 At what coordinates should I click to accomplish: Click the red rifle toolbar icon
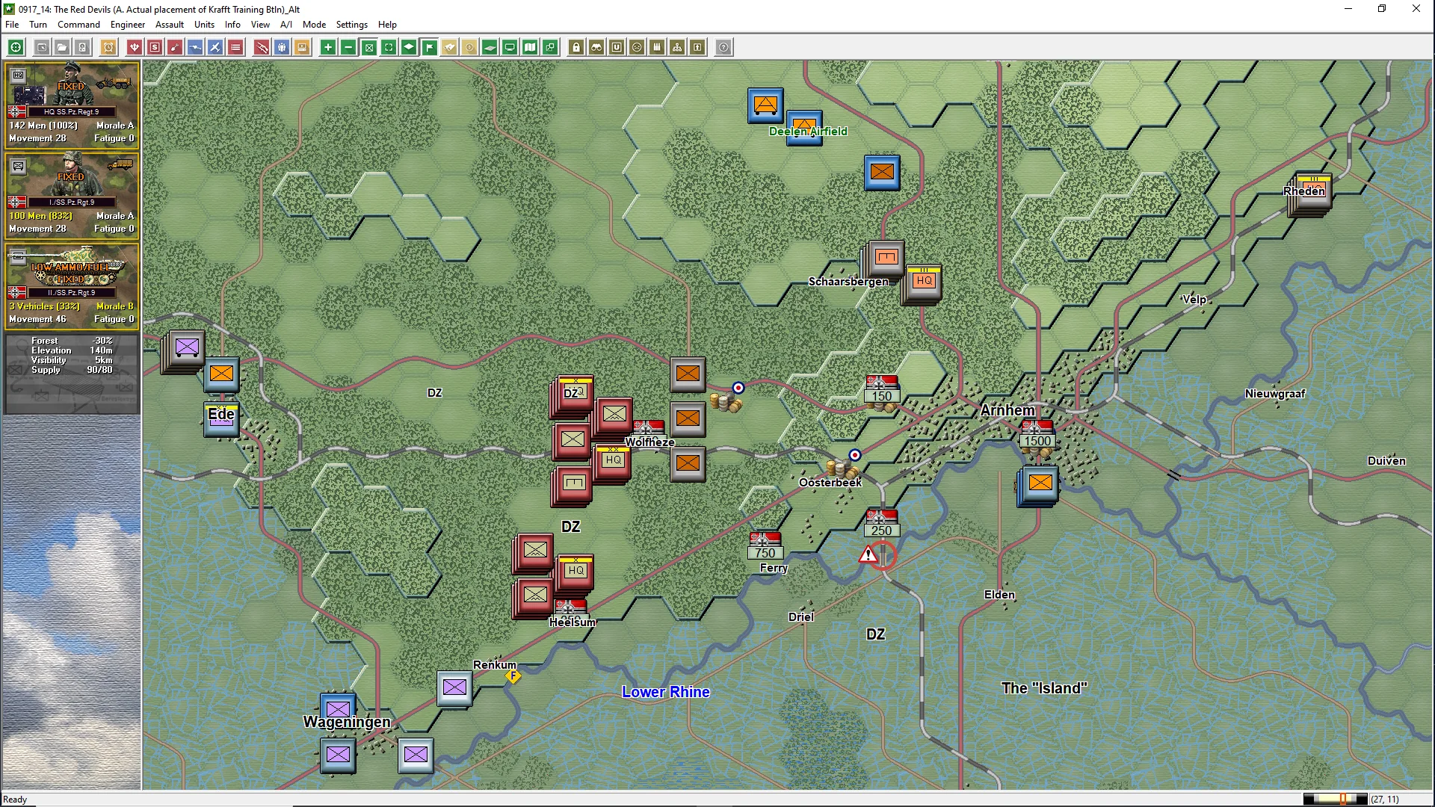pos(262,48)
